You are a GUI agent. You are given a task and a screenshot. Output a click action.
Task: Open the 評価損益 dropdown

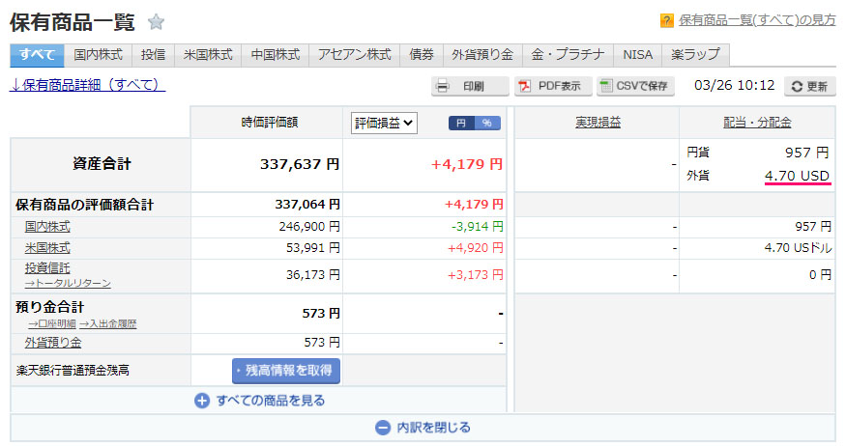click(383, 123)
